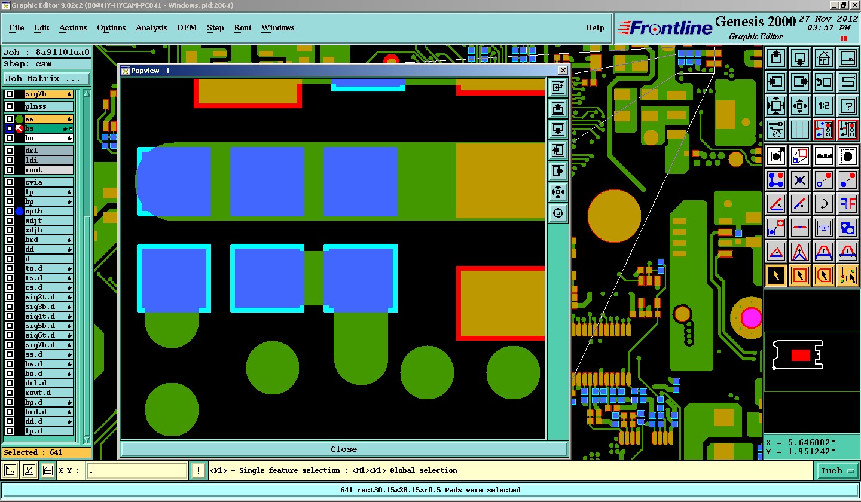Click the green color dot of layer ss
Viewport: 861px width, 502px height.
coord(19,119)
